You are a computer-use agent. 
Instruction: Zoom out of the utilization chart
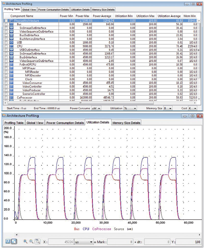point(31,241)
